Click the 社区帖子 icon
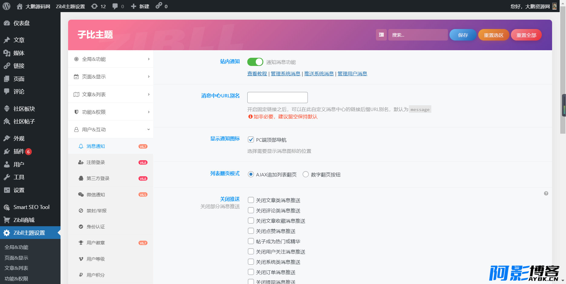 (x=7, y=121)
